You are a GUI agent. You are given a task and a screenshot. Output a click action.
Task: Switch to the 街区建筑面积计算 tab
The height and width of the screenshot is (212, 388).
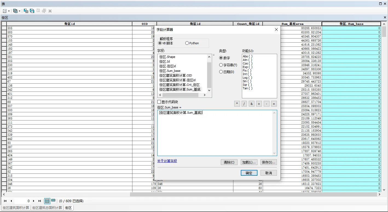point(16,208)
